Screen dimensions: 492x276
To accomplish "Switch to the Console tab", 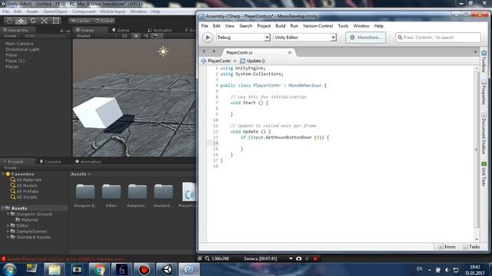I will tap(50, 162).
